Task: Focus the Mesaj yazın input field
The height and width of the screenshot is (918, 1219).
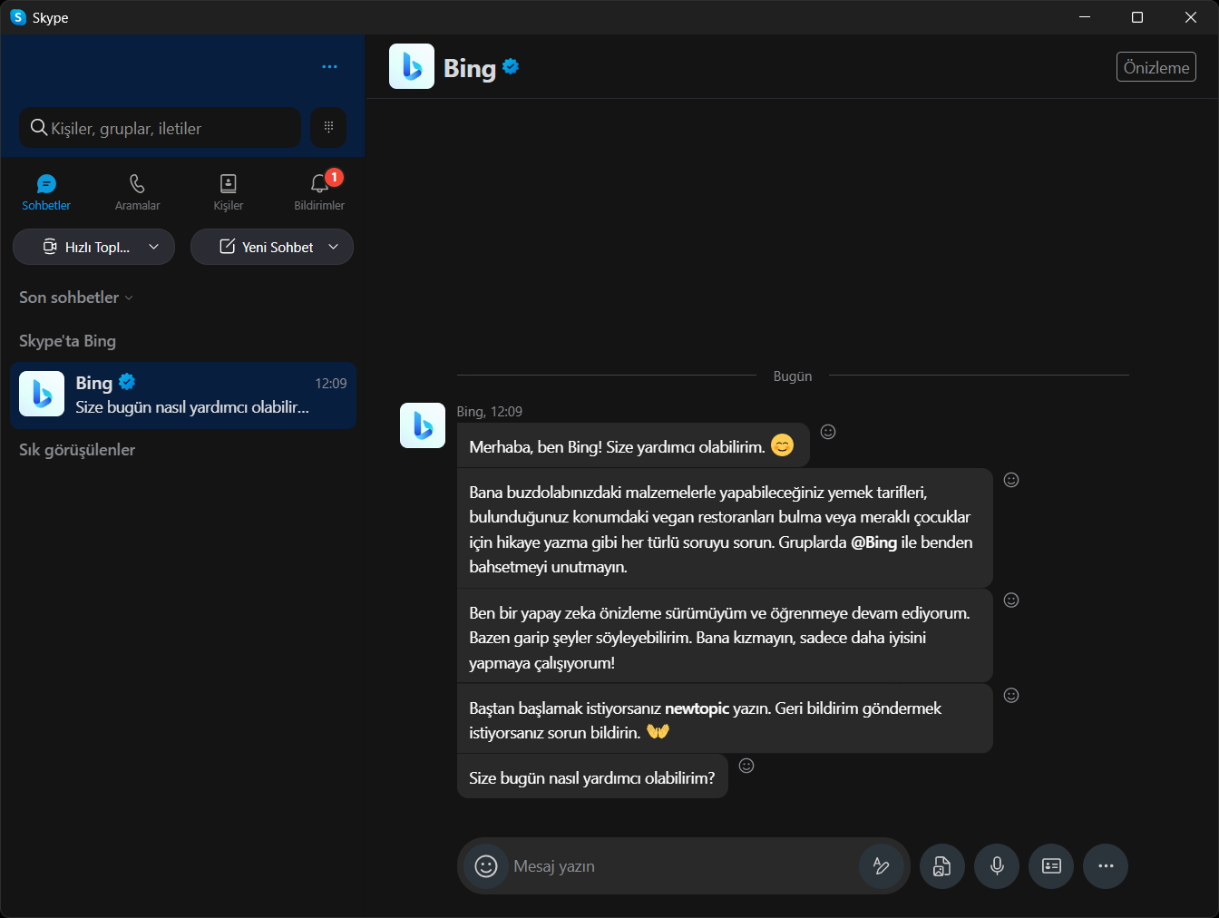Action: click(680, 866)
